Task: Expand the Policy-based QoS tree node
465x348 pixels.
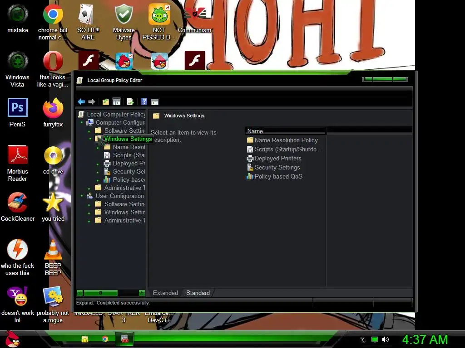Action: 98,179
